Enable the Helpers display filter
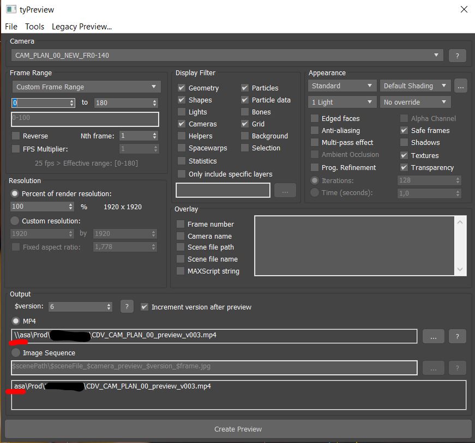This screenshot has height=443, width=475. (x=182, y=136)
